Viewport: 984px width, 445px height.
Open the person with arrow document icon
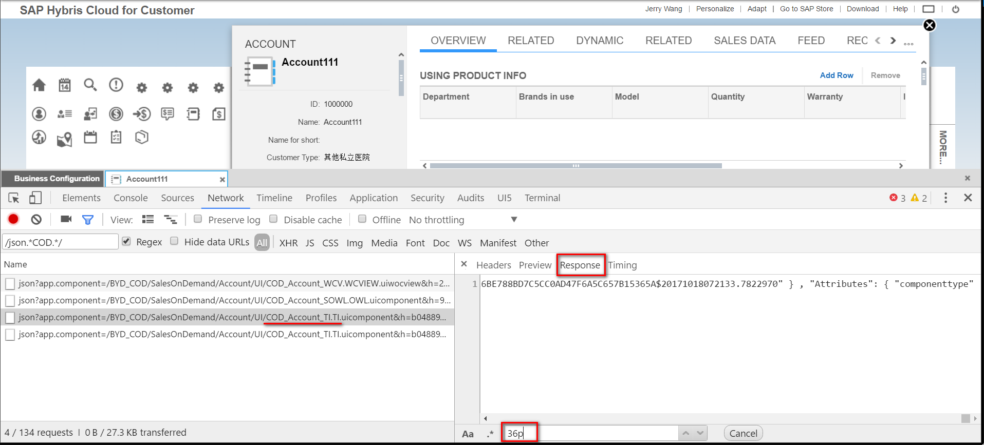click(90, 113)
